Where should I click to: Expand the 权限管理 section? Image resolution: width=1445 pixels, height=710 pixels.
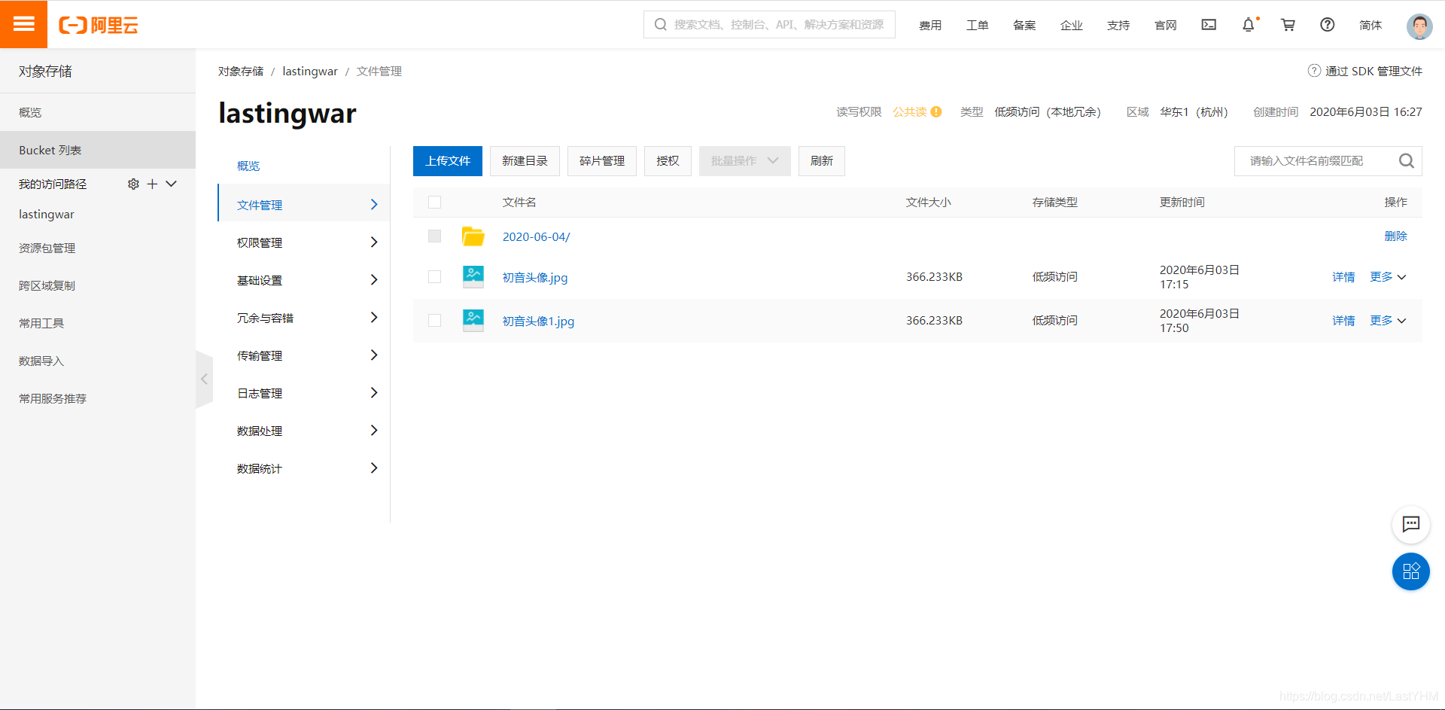coord(304,242)
